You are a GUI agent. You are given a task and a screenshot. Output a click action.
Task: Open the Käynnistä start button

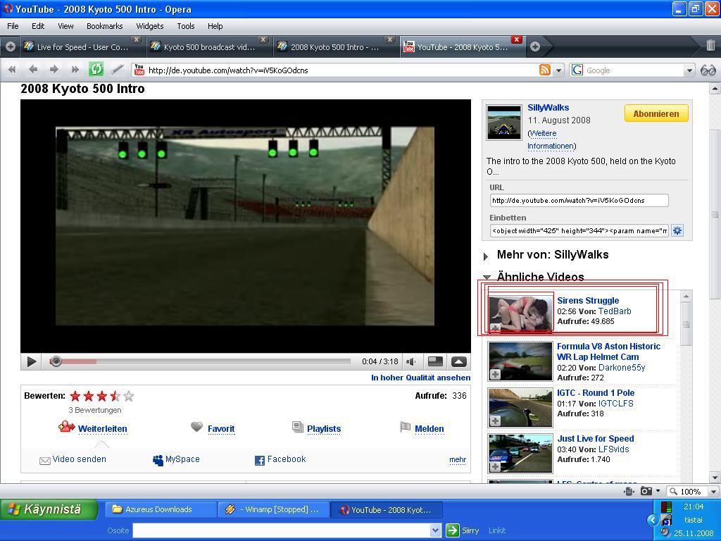(x=49, y=509)
